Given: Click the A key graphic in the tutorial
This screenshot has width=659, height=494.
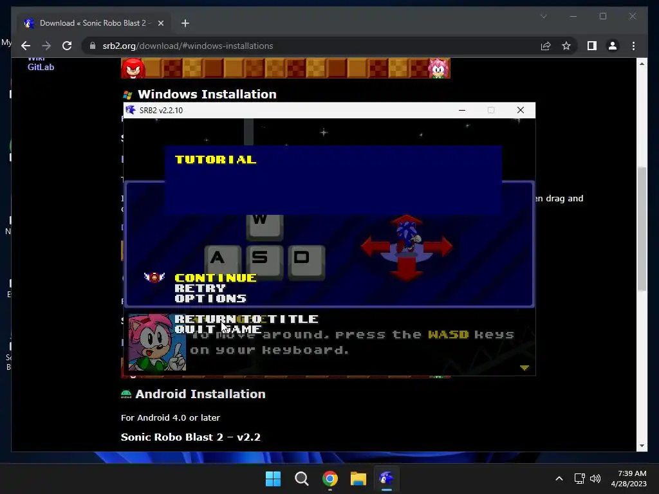Looking at the screenshot, I should (222, 261).
